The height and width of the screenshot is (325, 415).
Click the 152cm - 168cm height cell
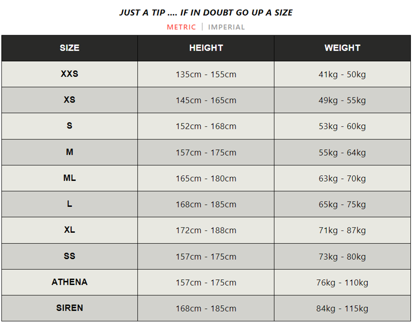(x=206, y=126)
